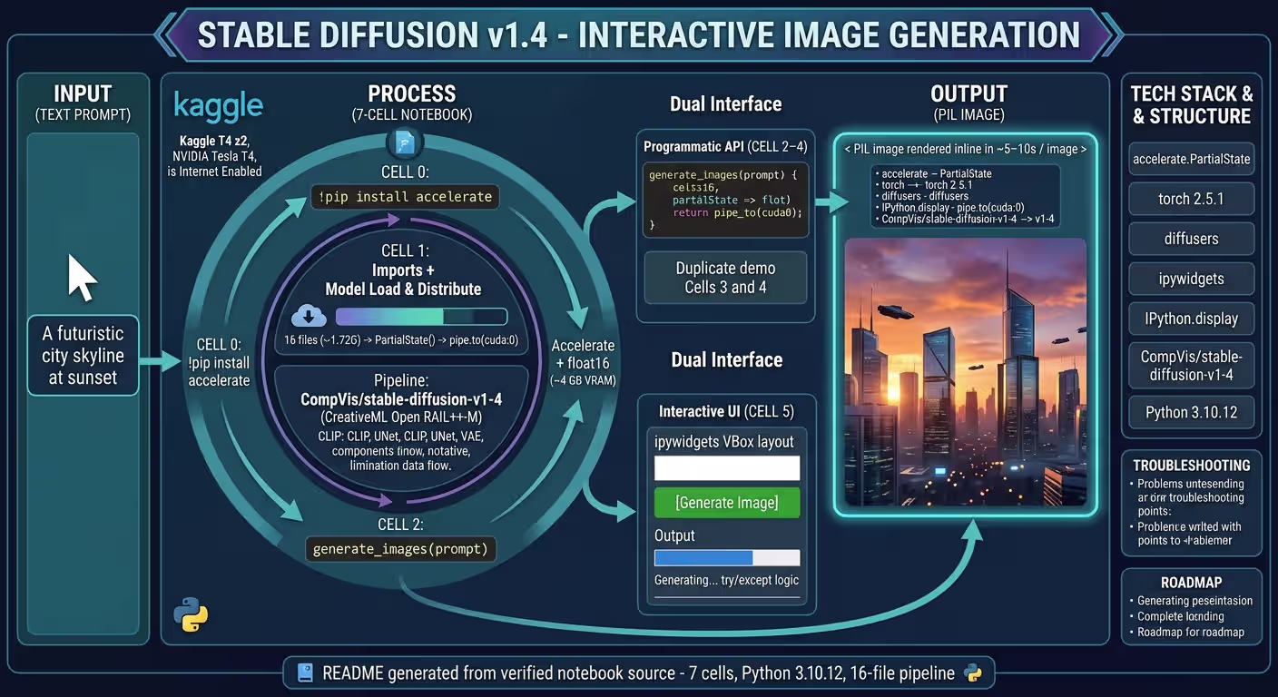The width and height of the screenshot is (1278, 697).
Task: Click the model download progress bar
Action: (421, 316)
